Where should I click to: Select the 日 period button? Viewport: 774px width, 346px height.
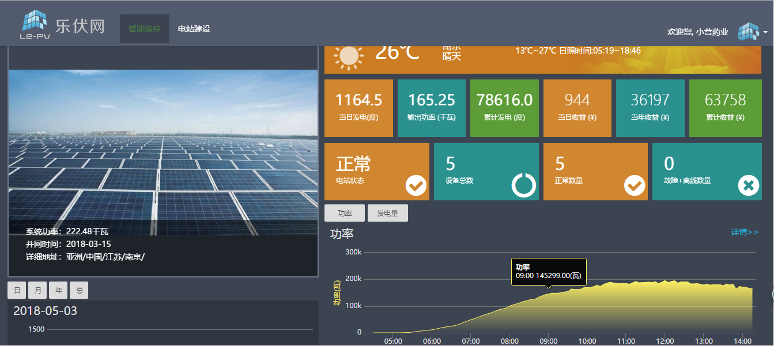point(17,291)
